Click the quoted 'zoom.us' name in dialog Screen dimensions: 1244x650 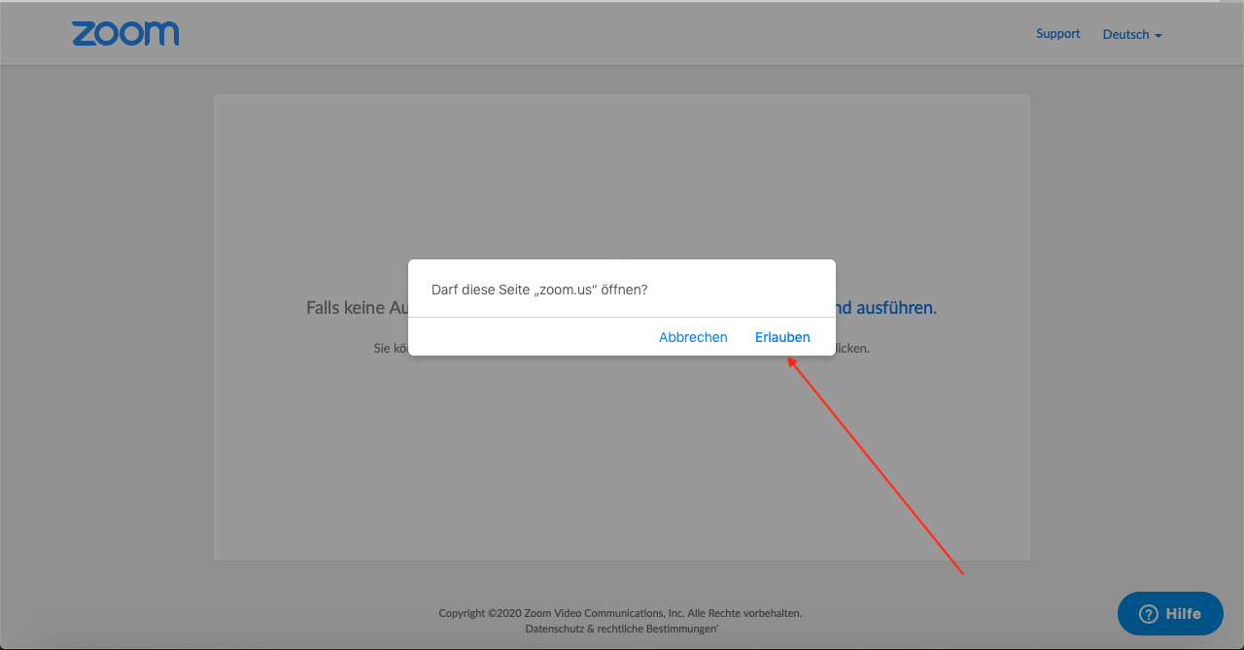(566, 290)
